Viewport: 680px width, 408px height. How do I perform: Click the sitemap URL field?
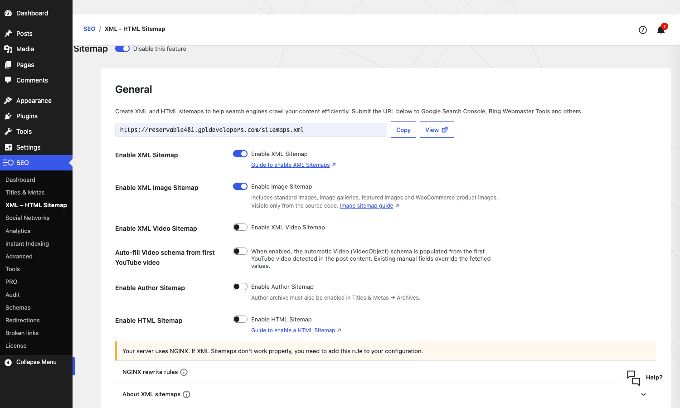click(x=251, y=130)
